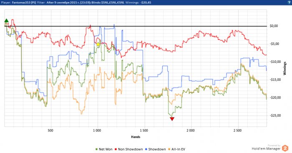The image size is (292, 153).
Task: Click the 500 hands axis tick label
Action: [50, 131]
